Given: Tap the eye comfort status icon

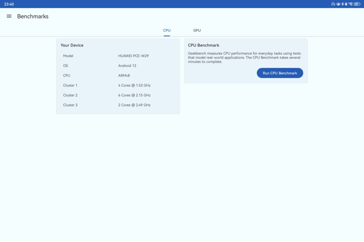Looking at the screenshot, I should coord(338,4).
